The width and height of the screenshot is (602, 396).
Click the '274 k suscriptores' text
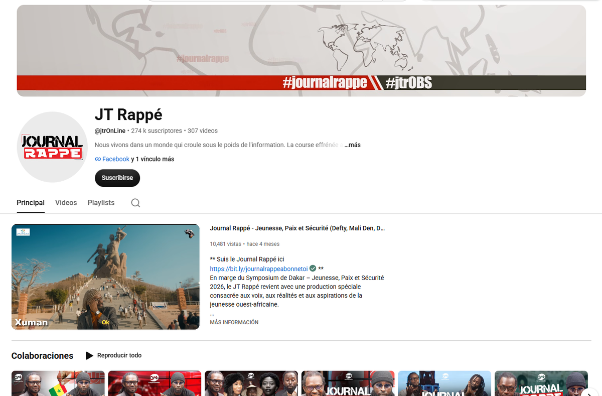pos(157,131)
